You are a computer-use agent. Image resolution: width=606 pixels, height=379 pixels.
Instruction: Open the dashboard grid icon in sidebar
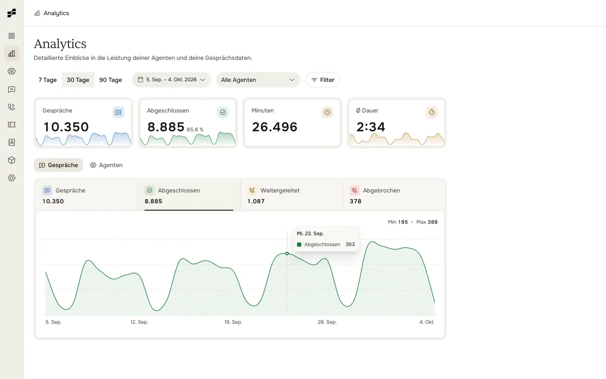(12, 36)
